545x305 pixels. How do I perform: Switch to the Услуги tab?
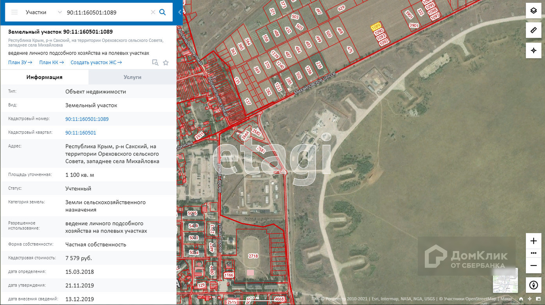(132, 77)
